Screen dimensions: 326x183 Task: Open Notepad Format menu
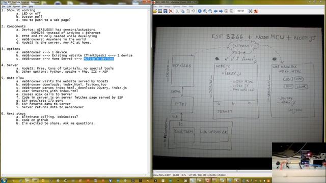click(x=16, y=7)
